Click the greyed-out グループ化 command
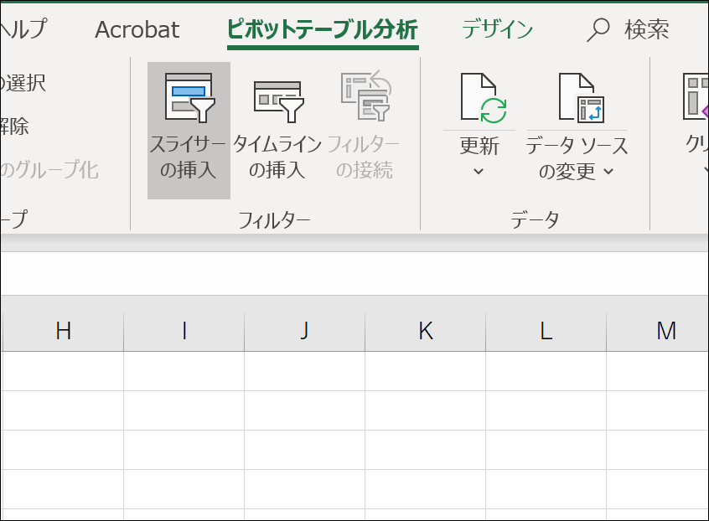The image size is (709, 521). point(49,170)
